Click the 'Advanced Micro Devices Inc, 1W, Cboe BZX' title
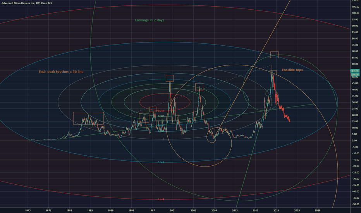 (x=27, y=3)
